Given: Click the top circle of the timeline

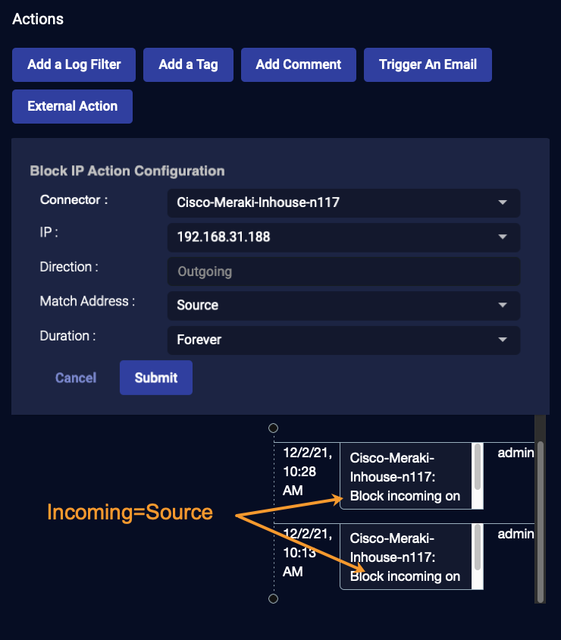Looking at the screenshot, I should tap(274, 428).
